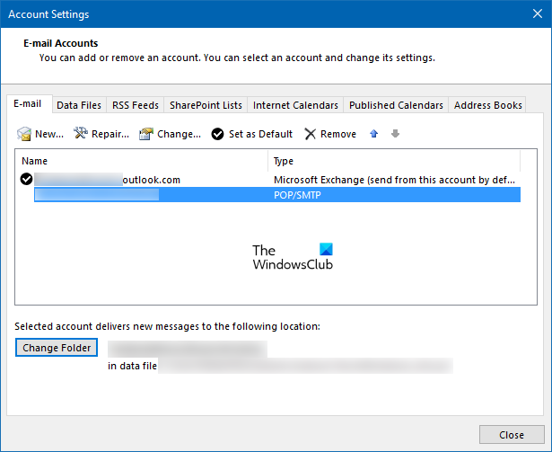Click the New account envelope icon

tap(24, 134)
